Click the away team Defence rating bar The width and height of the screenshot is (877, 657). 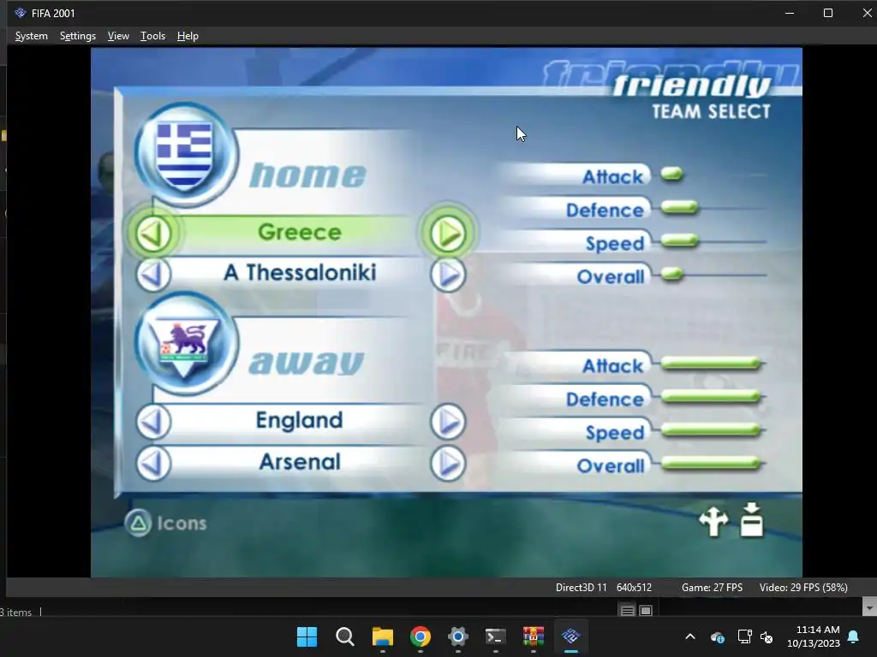tap(711, 397)
